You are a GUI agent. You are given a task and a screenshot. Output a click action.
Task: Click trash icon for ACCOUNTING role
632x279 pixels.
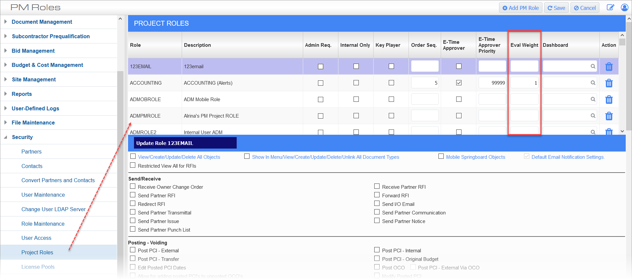pos(609,83)
